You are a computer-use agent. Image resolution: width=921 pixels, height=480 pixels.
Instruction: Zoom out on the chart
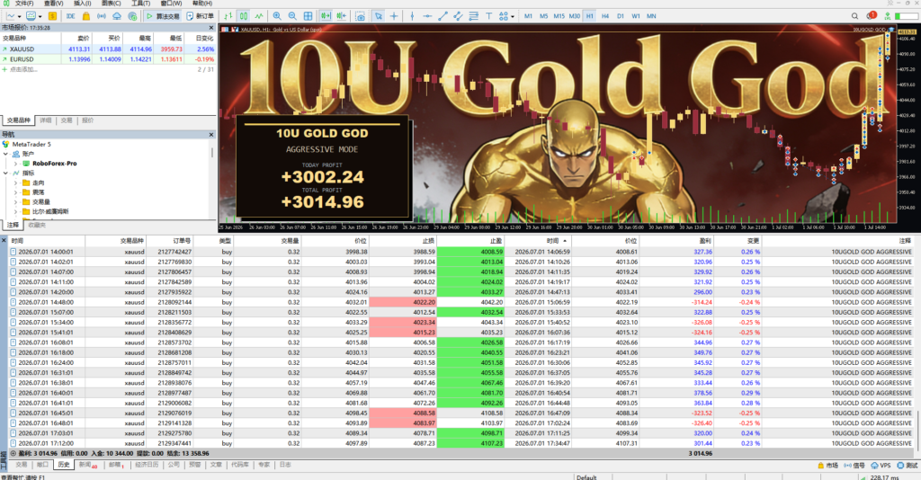click(292, 16)
